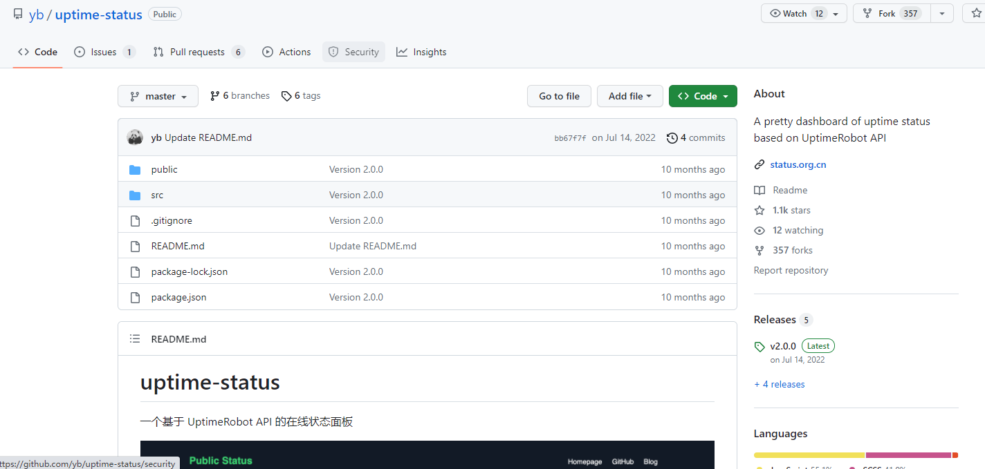Open the green Code dropdown

pos(703,96)
